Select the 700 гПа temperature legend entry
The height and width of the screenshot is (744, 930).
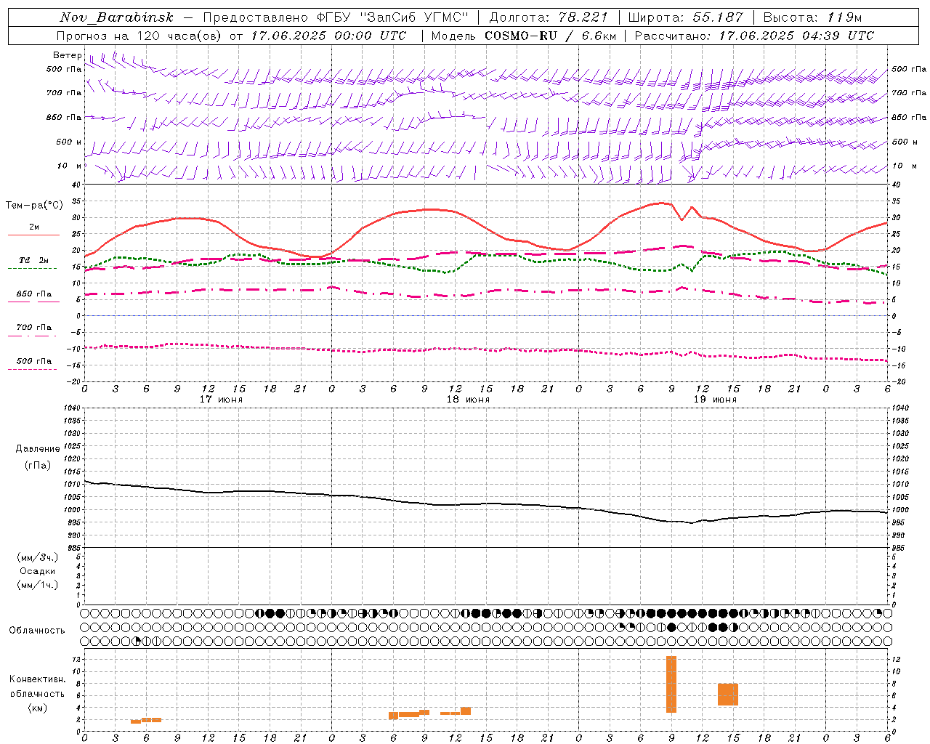point(33,328)
